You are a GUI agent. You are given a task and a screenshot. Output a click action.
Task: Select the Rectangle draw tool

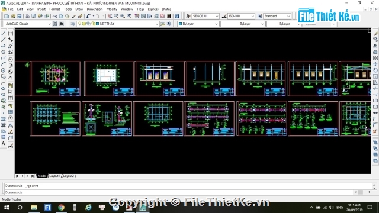tap(4, 58)
